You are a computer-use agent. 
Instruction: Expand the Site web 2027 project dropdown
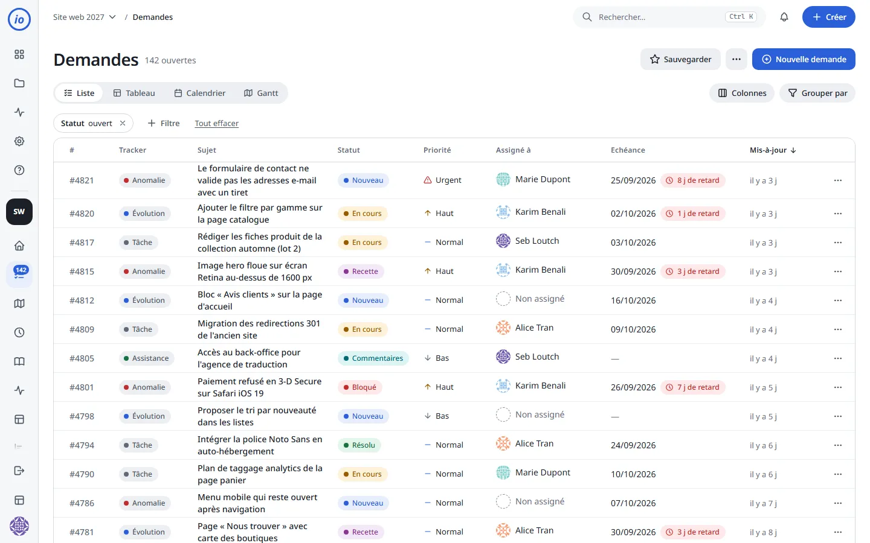point(85,17)
